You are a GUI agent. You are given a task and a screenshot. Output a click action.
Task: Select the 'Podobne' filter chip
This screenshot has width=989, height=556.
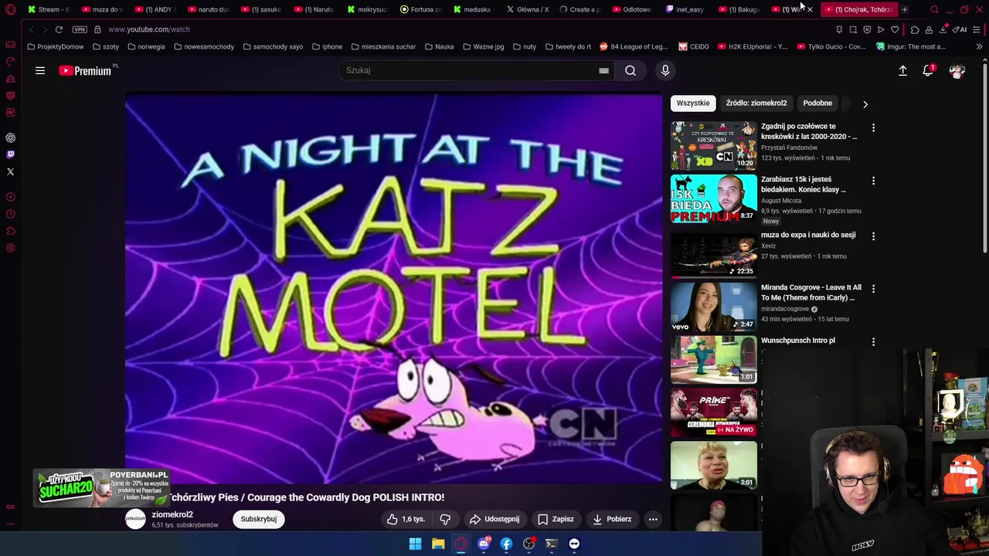point(817,103)
